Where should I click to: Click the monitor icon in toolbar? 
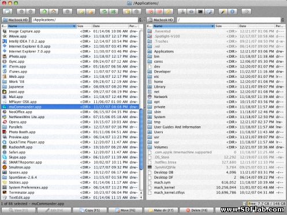click(210, 12)
